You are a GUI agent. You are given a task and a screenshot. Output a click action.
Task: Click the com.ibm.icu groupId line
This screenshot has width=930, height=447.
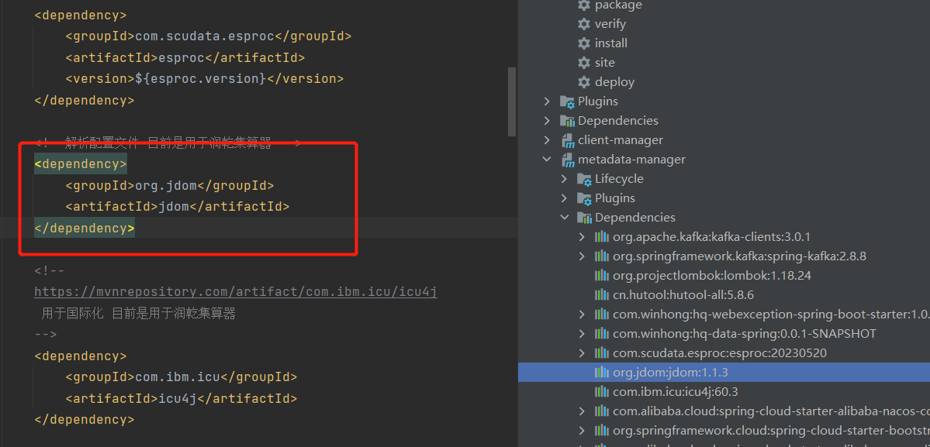tap(181, 377)
